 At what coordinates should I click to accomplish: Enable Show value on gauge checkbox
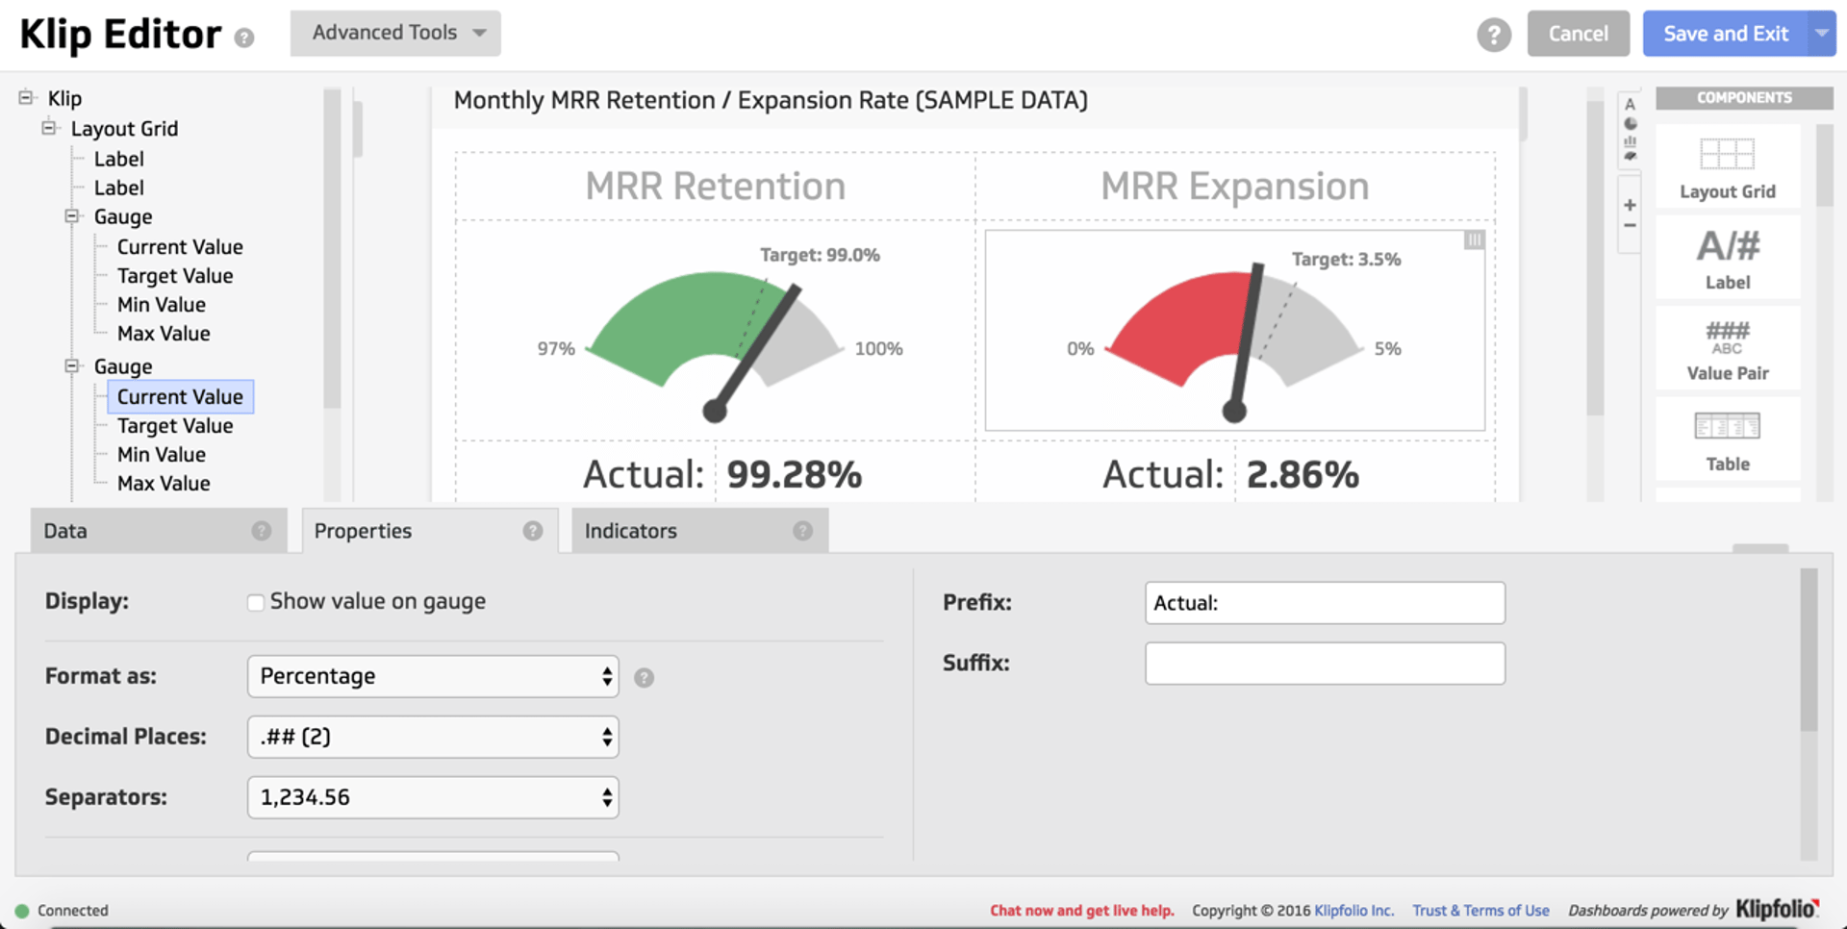point(256,603)
